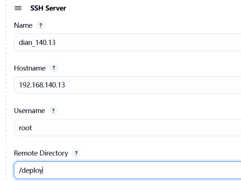Viewport: 241px width, 181px height.
Task: Click the Username input containing root
Action: pos(127,128)
